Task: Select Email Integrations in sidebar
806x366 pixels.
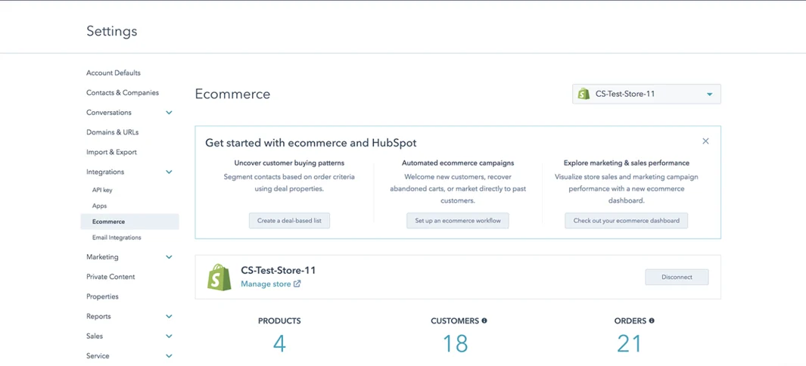Action: click(117, 237)
